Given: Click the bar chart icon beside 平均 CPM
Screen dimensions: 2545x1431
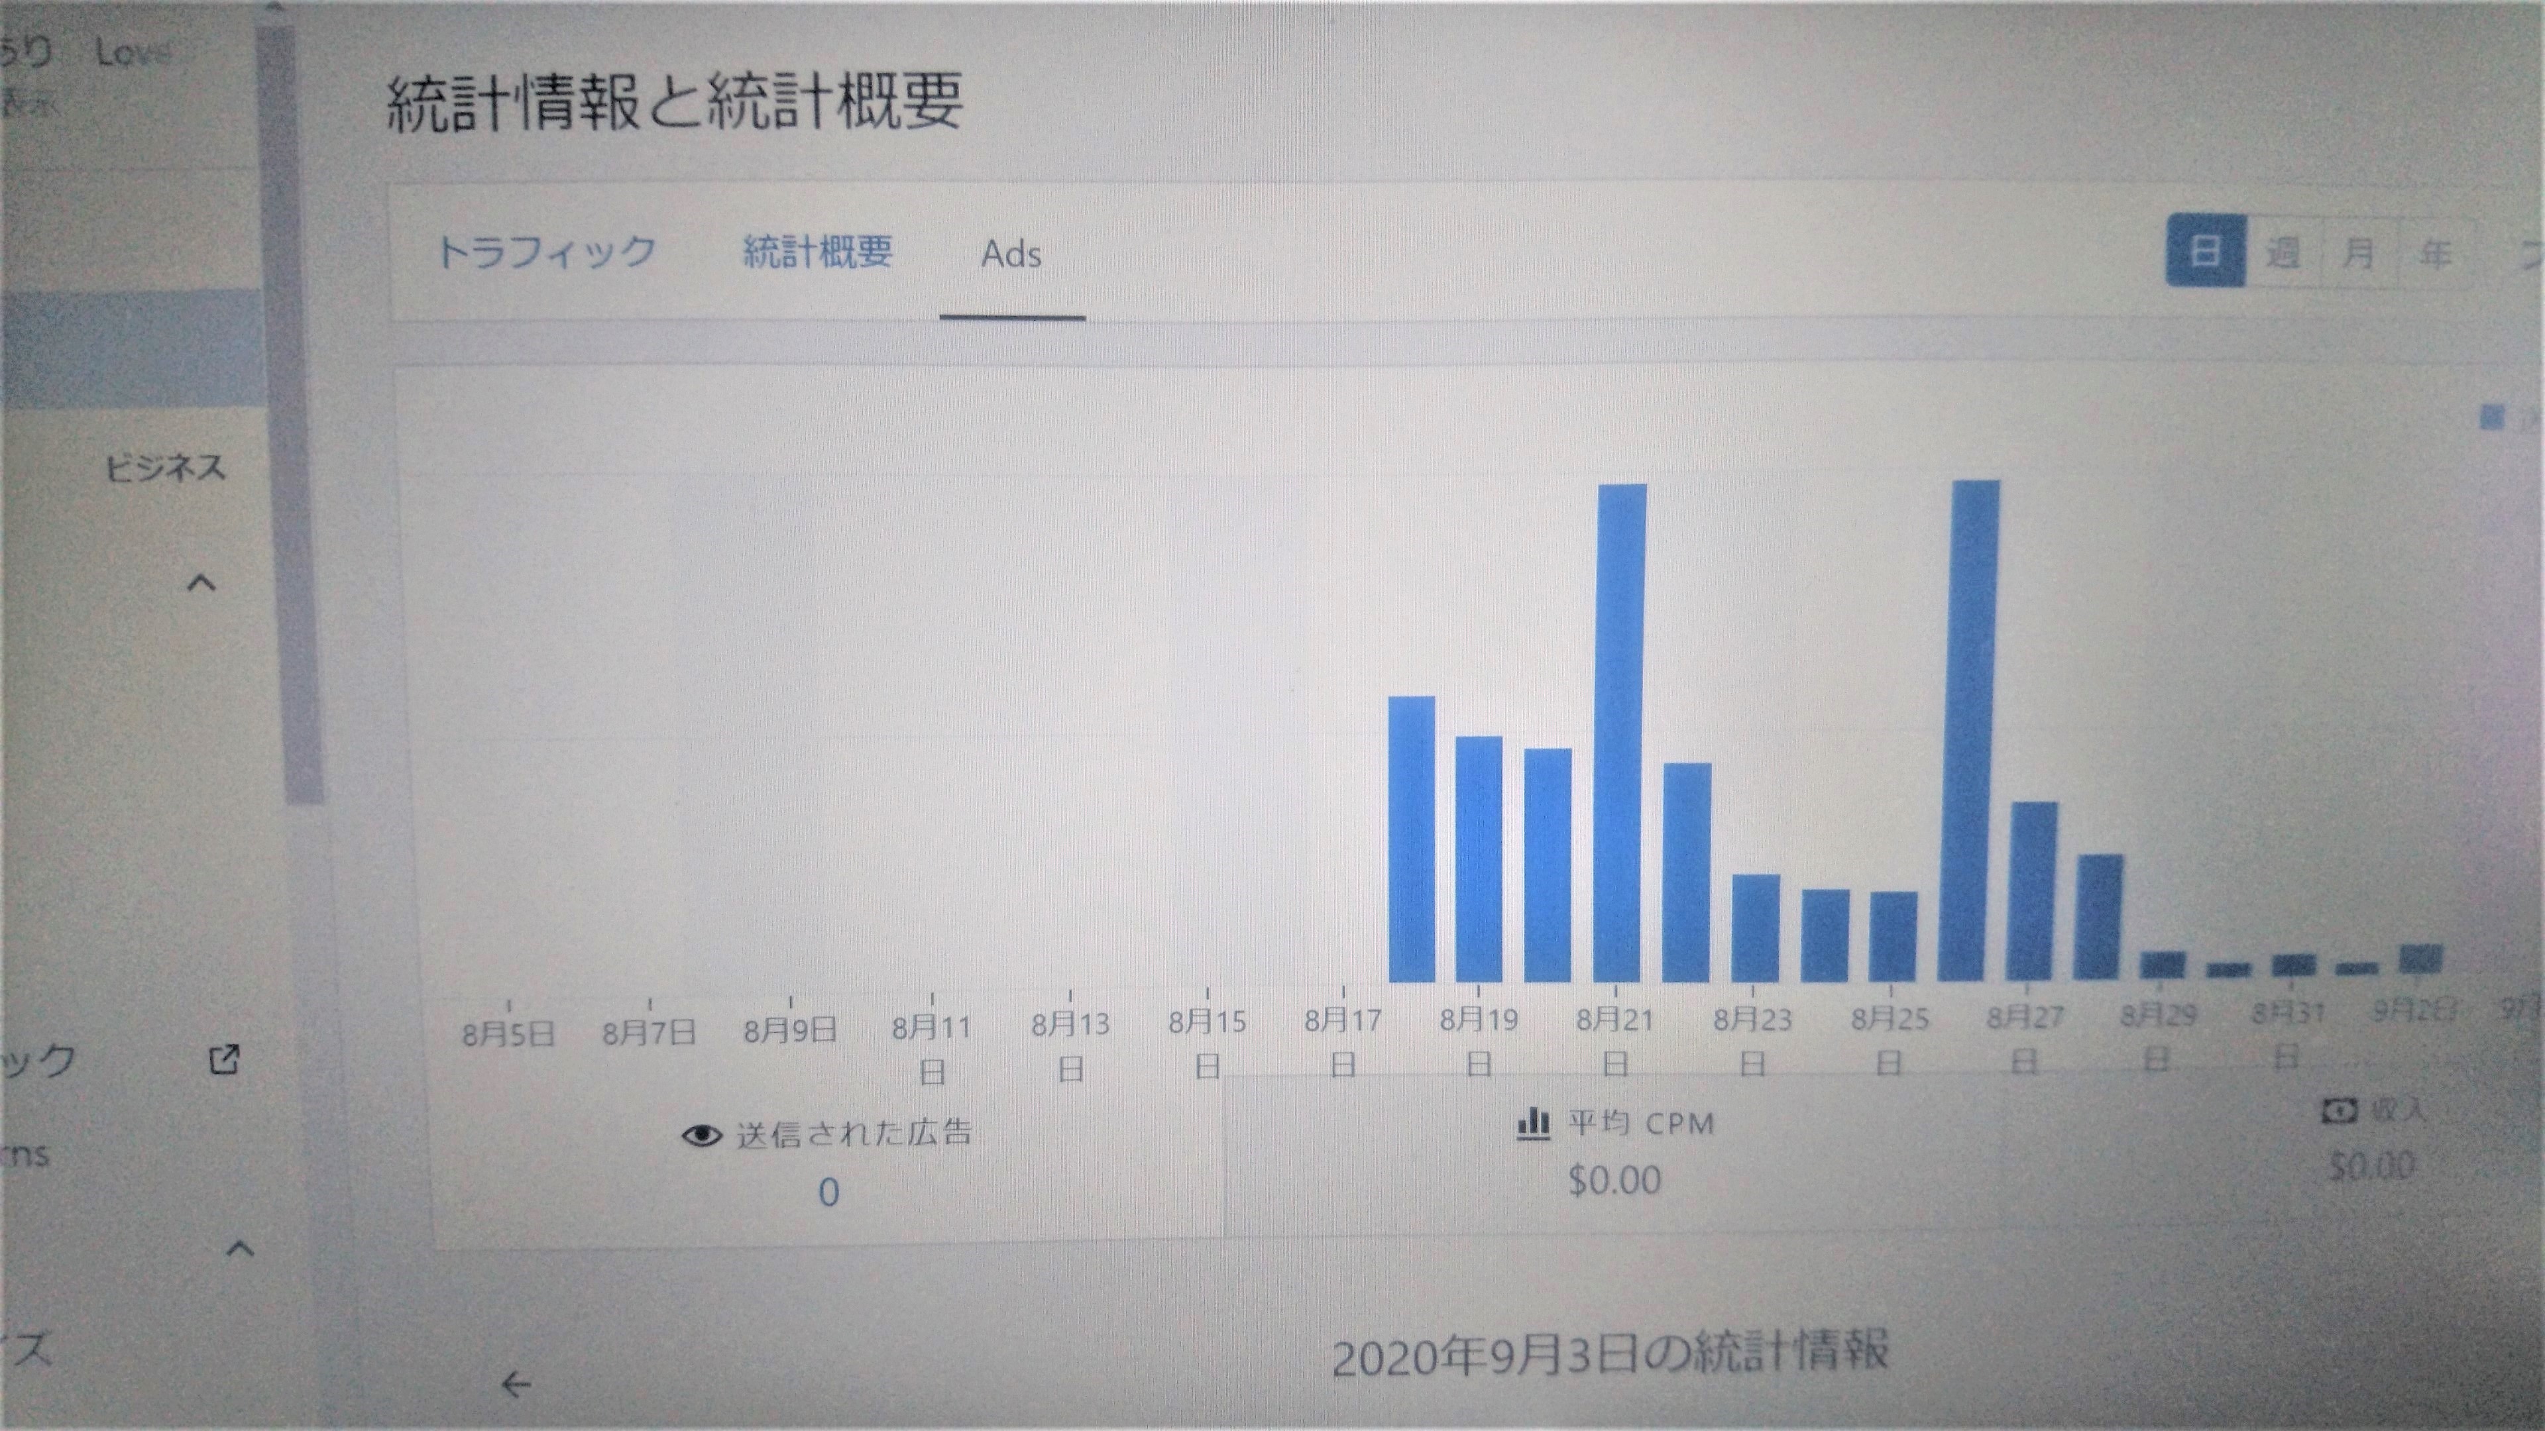Looking at the screenshot, I should click(x=1532, y=1124).
